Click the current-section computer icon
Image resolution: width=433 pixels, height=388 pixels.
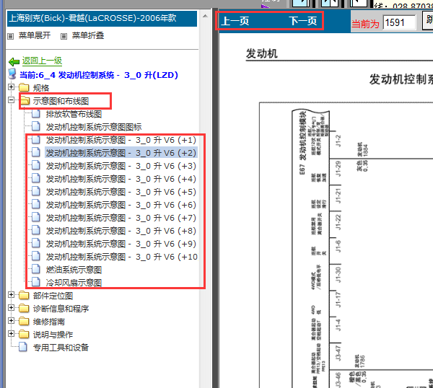(x=12, y=74)
